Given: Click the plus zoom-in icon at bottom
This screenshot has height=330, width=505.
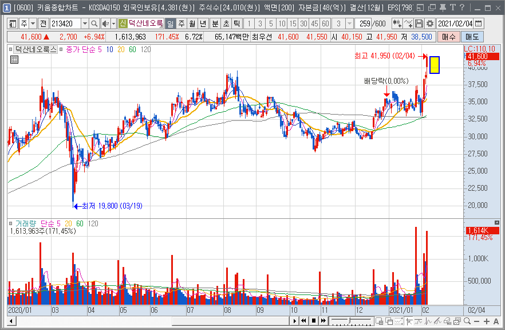Looking at the screenshot, I should 487,321.
